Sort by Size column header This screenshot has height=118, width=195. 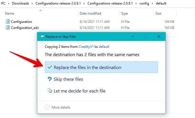coord(158,13)
